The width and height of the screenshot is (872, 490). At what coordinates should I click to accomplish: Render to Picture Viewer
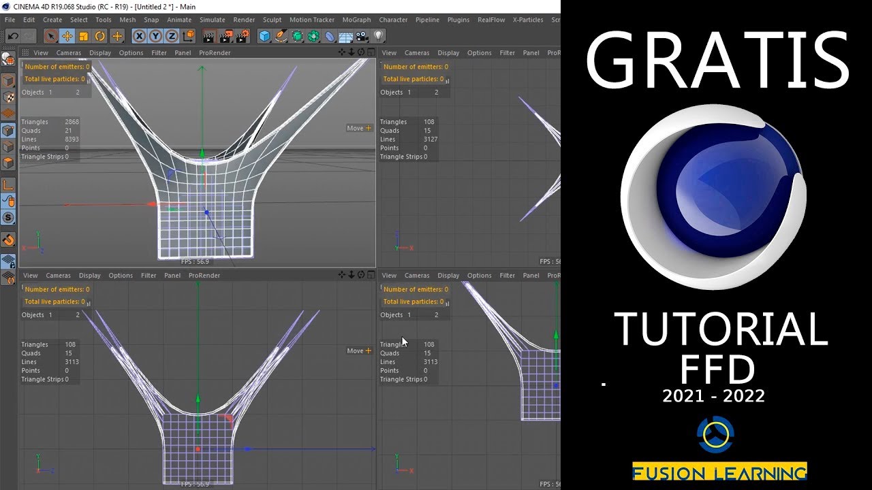point(225,36)
